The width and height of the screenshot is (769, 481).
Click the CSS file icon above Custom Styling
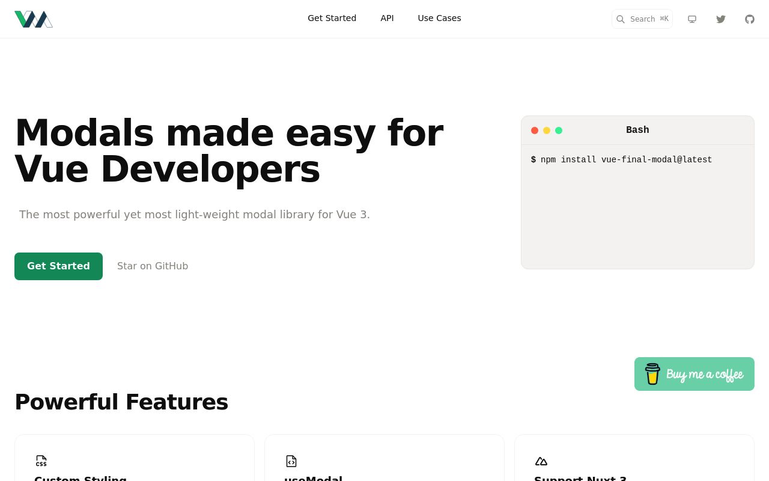coord(41,461)
